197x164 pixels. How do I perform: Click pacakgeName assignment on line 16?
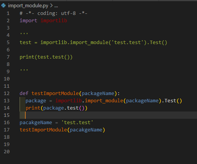click(x=36, y=123)
